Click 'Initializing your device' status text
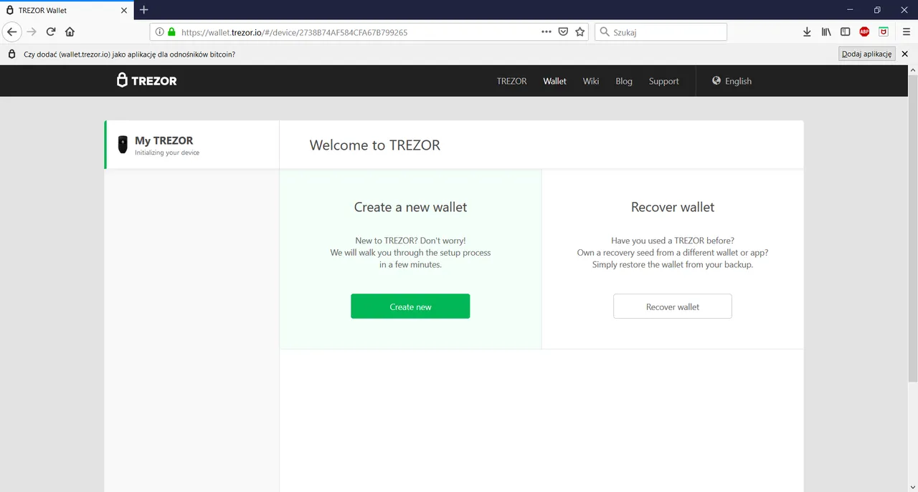This screenshot has height=492, width=918. tap(167, 153)
